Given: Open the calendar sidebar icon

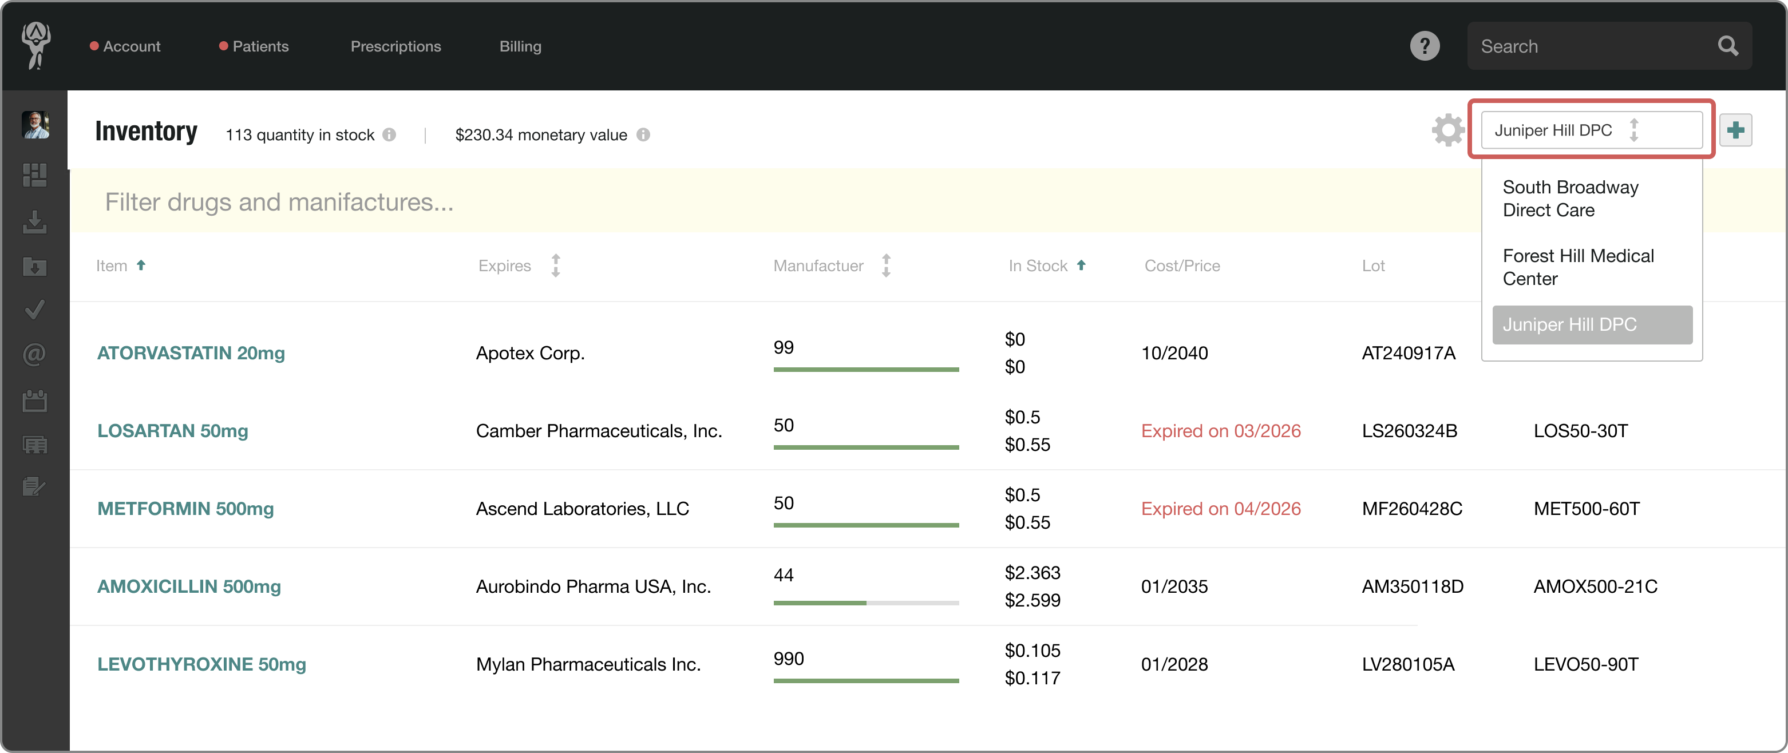Looking at the screenshot, I should click(35, 401).
